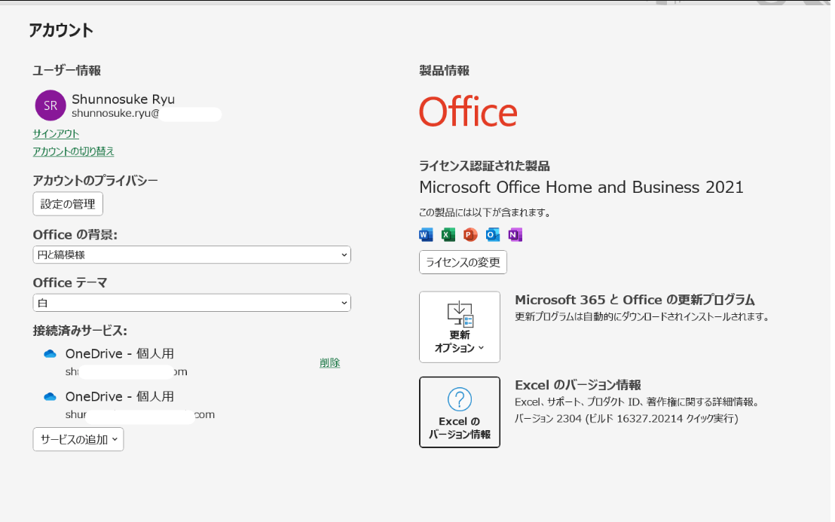Image resolution: width=835 pixels, height=522 pixels.
Task: Click the バージョン 2304 build text
Action: click(x=626, y=419)
